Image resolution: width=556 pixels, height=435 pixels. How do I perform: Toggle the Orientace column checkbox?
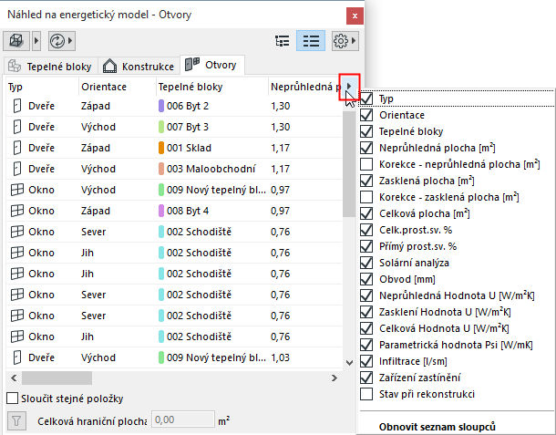pyautogui.click(x=366, y=115)
